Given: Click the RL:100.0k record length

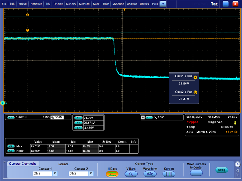Looking at the screenshot, I should [226, 127].
